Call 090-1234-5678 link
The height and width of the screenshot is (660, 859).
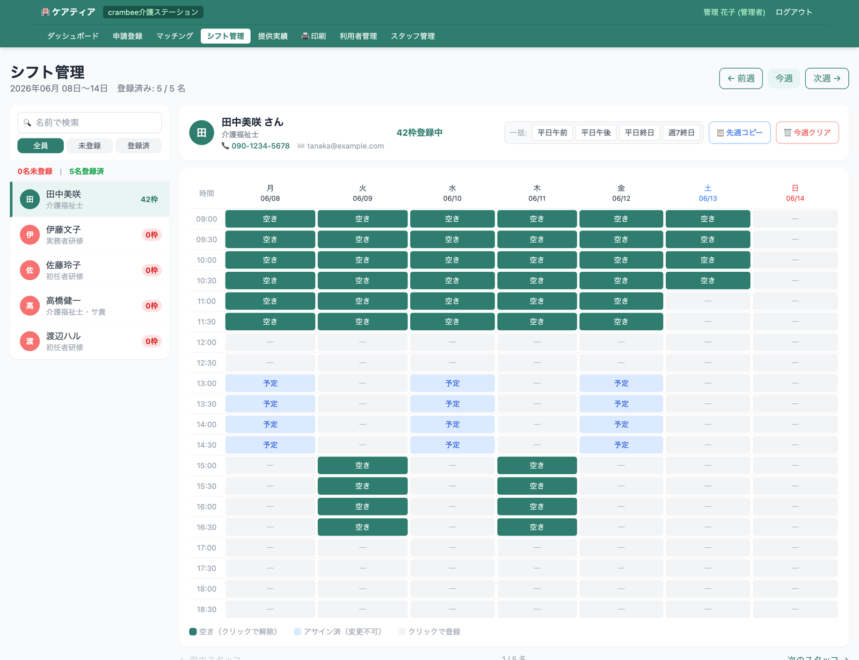point(260,146)
